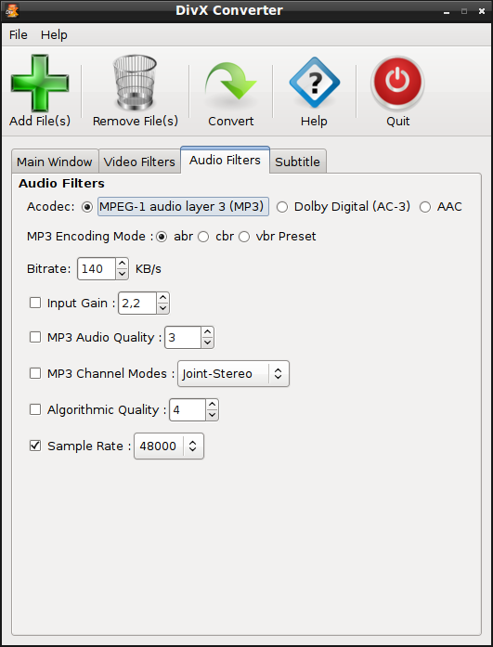Enable the Input Gain checkbox
Screen dimensions: 493x647
35,303
